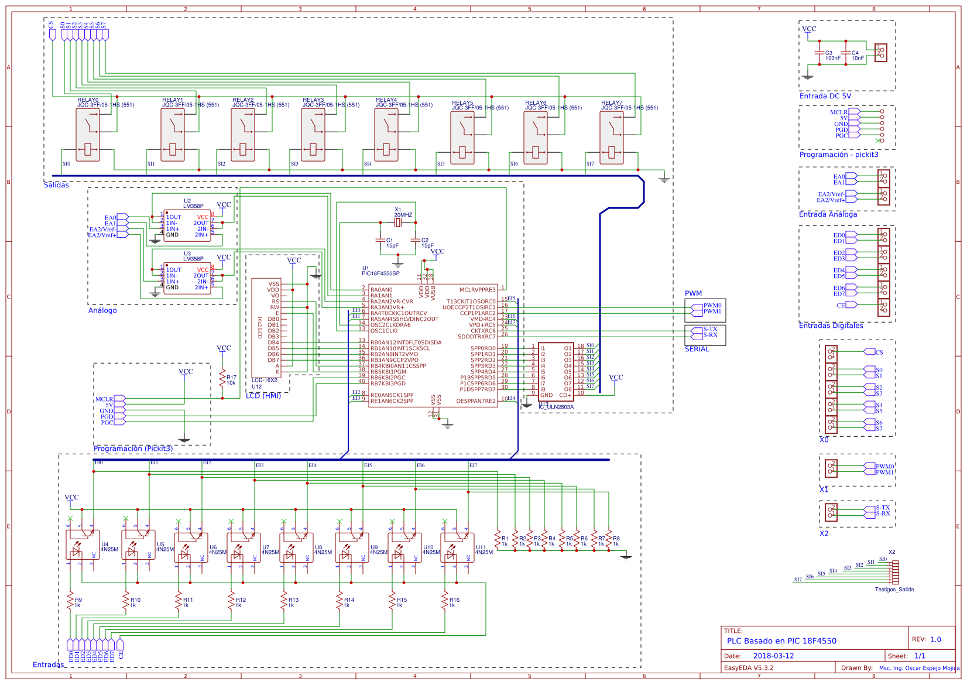Select the C3 100nF capacitor
The image size is (967, 685).
[x=819, y=53]
